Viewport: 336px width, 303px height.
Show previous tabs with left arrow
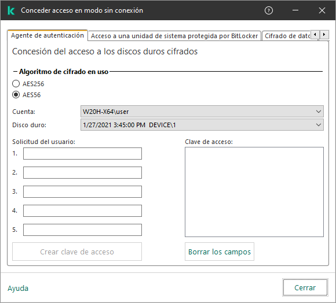pos(315,35)
